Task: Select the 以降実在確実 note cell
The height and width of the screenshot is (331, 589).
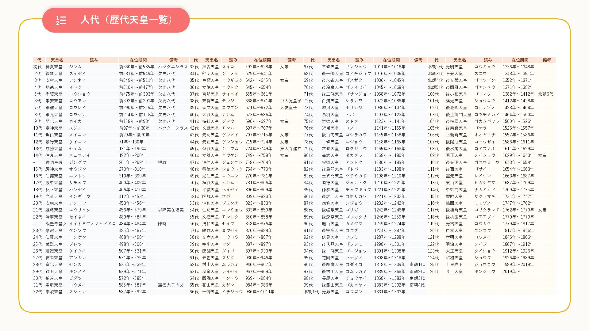Action: (x=171, y=210)
